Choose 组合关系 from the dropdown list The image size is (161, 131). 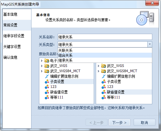(x=105, y=55)
